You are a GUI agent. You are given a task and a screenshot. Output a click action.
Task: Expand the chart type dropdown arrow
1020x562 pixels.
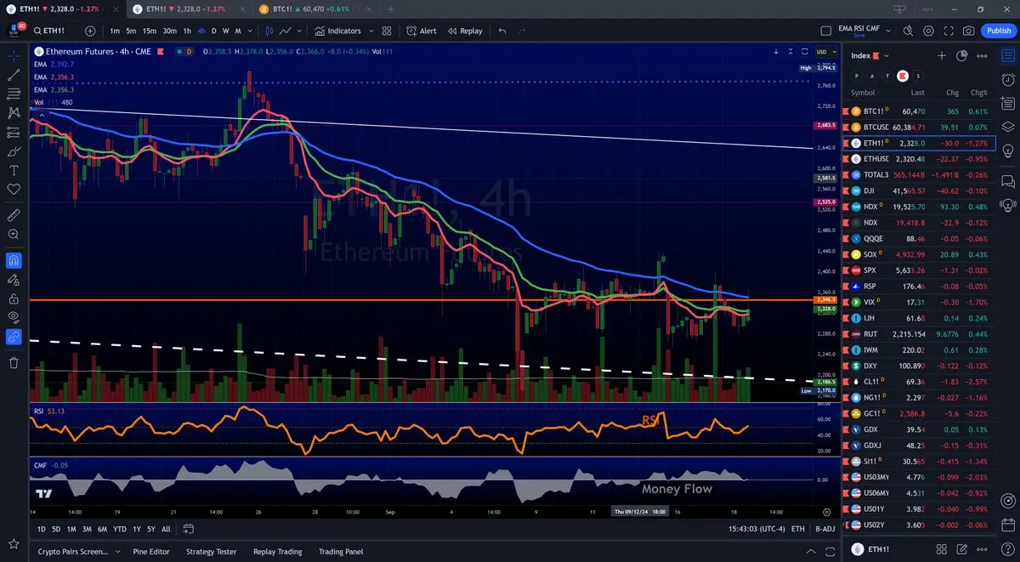point(300,31)
